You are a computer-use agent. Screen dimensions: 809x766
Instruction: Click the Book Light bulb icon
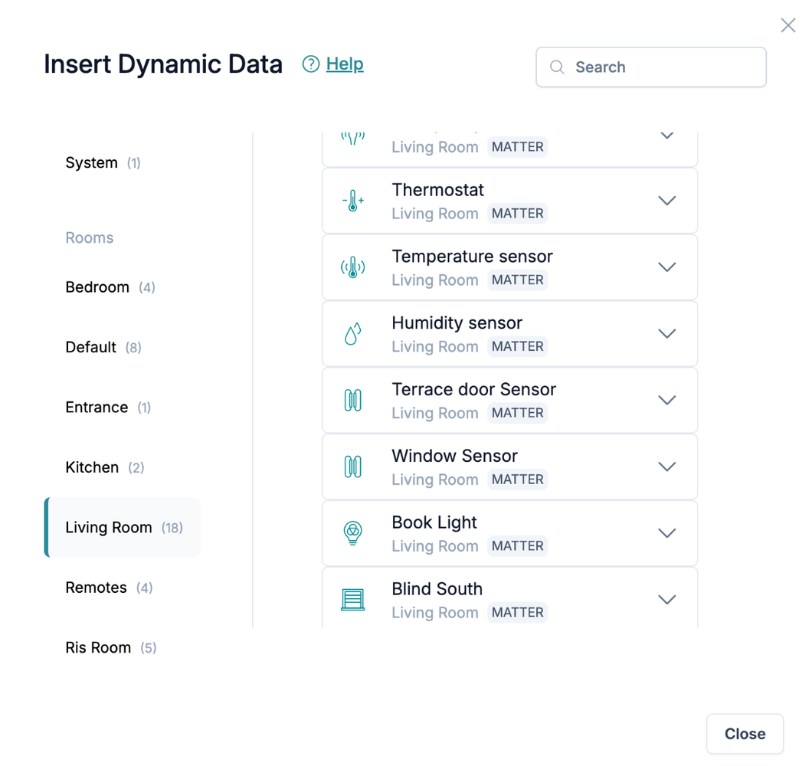[x=352, y=533]
